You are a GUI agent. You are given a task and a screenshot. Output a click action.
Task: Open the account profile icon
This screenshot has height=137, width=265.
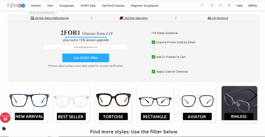pyautogui.click(x=212, y=5)
